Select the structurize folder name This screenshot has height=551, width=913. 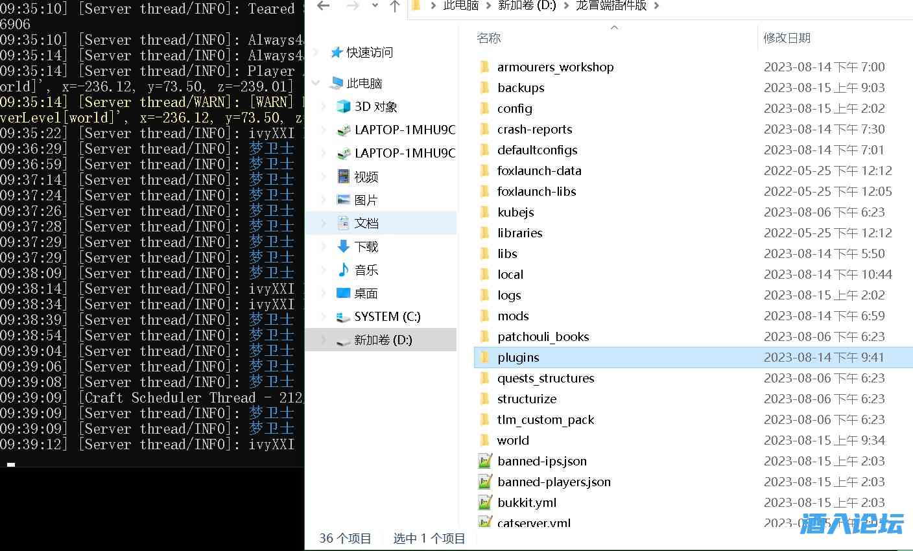tap(527, 399)
